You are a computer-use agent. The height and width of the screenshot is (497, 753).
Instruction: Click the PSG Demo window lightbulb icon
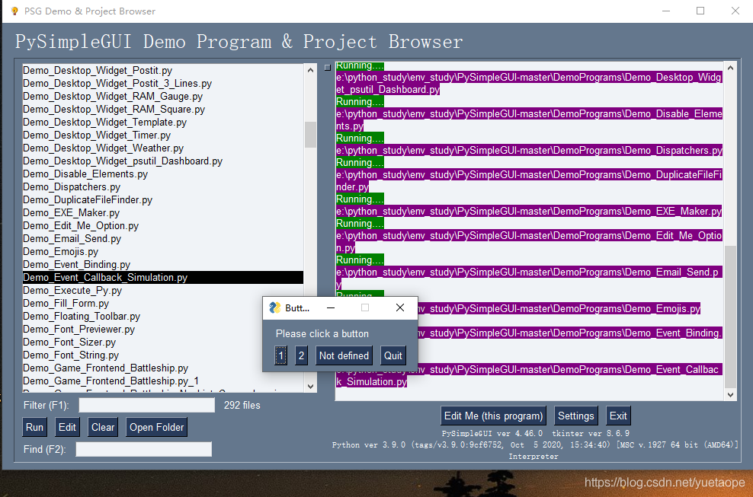pyautogui.click(x=14, y=11)
